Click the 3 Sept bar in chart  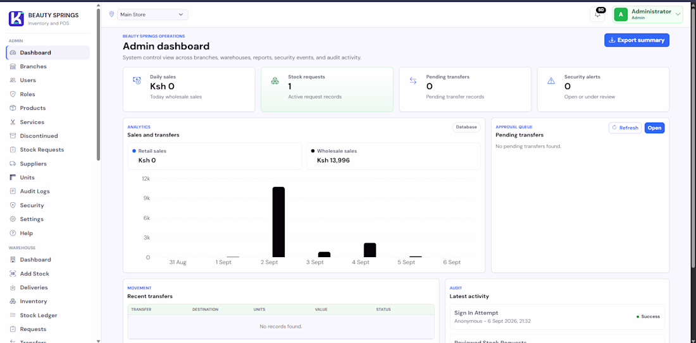pos(324,255)
